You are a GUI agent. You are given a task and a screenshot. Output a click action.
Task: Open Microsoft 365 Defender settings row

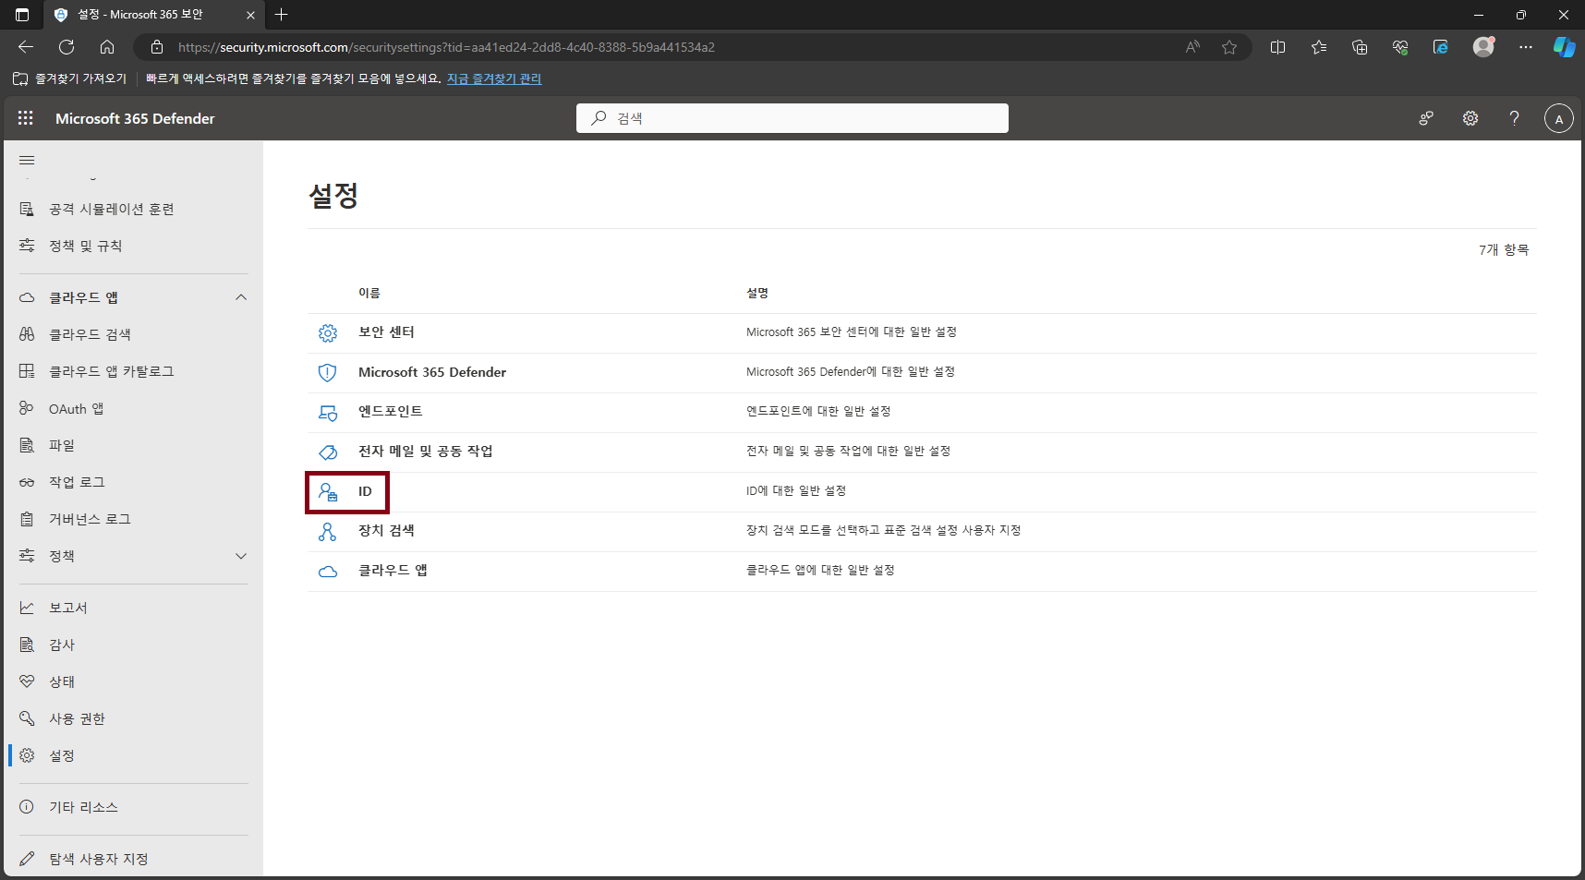point(922,372)
